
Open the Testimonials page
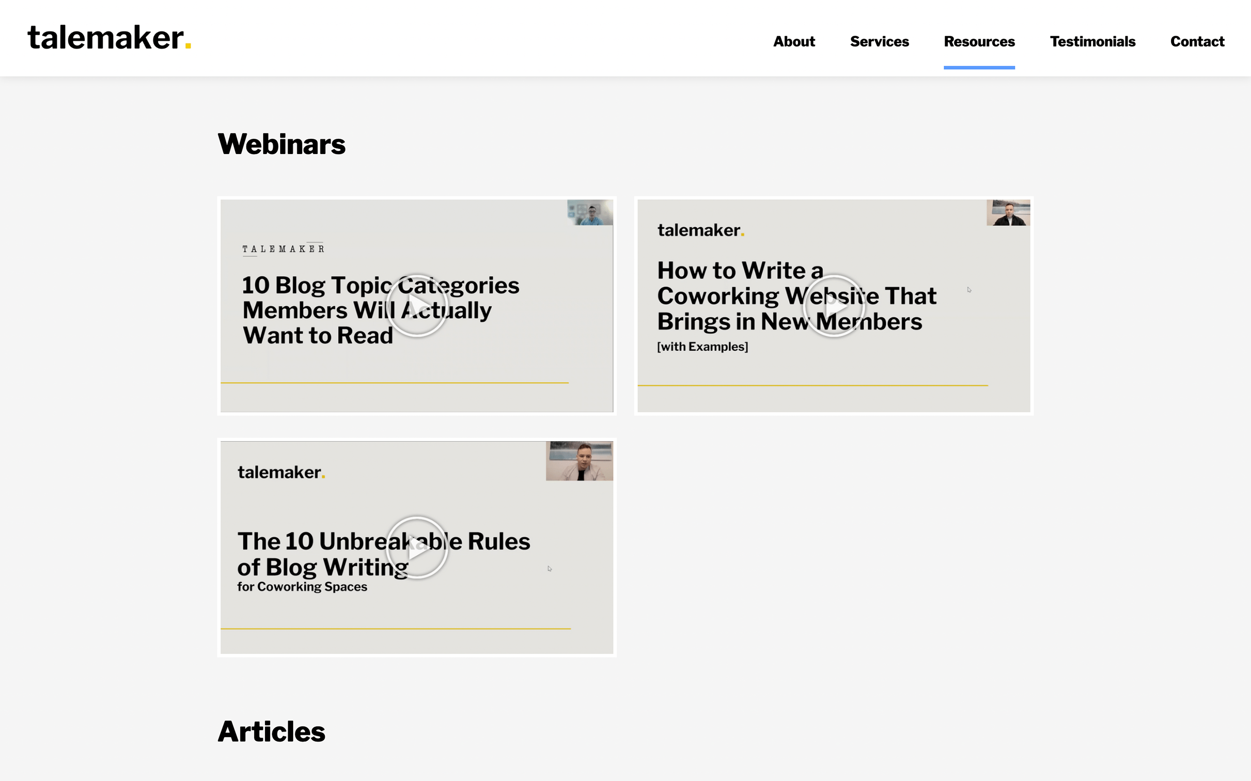[1092, 42]
